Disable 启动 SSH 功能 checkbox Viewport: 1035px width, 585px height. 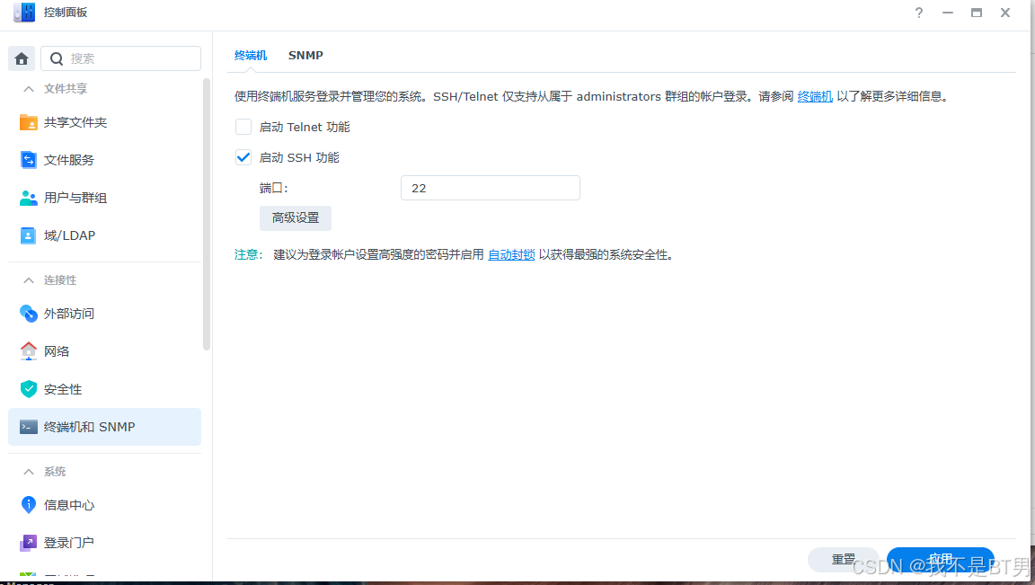pos(243,156)
